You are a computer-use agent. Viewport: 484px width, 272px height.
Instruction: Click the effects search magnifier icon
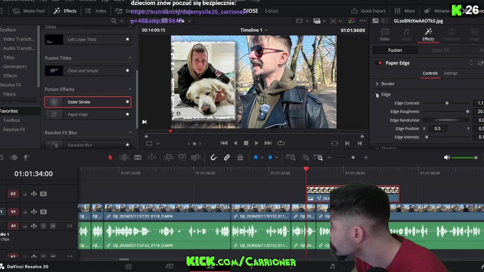pos(114,21)
